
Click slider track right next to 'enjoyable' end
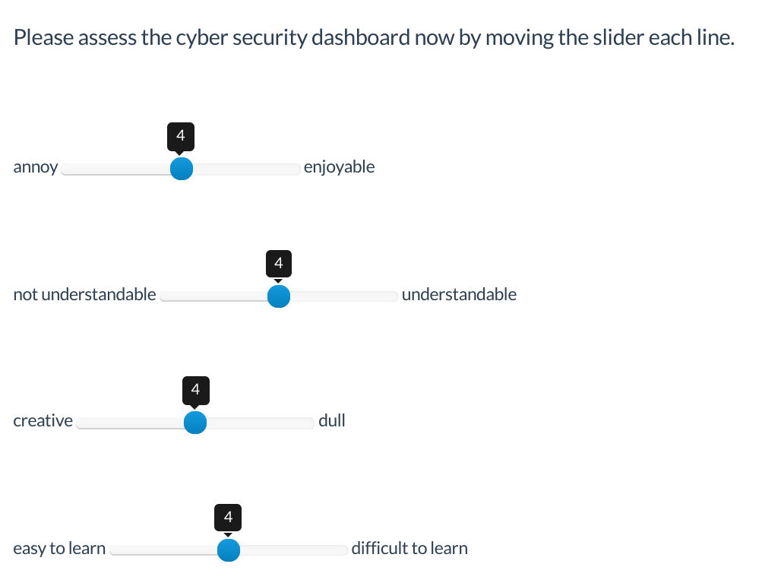(x=295, y=169)
